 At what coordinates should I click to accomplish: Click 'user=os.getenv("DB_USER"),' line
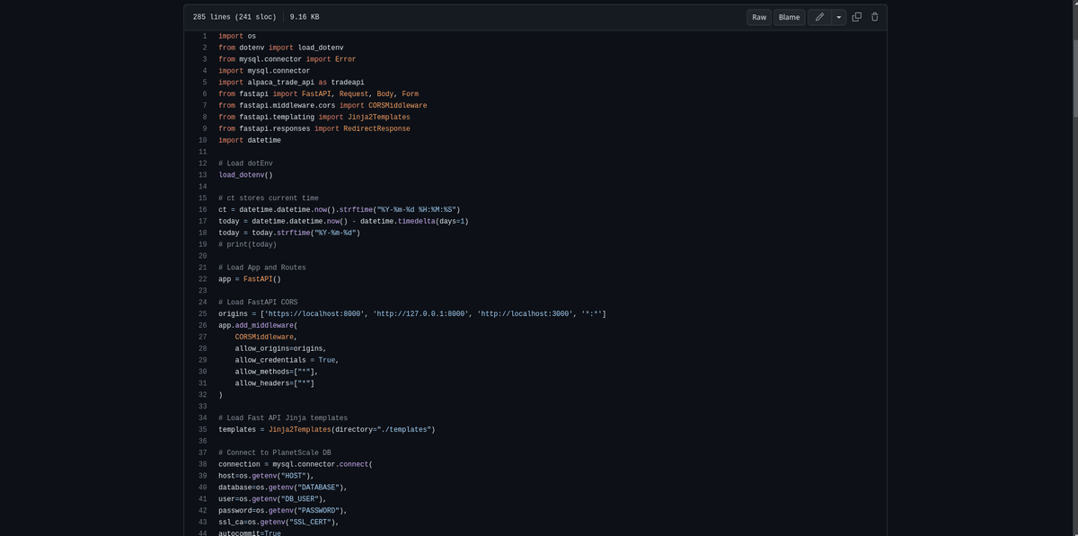click(272, 498)
